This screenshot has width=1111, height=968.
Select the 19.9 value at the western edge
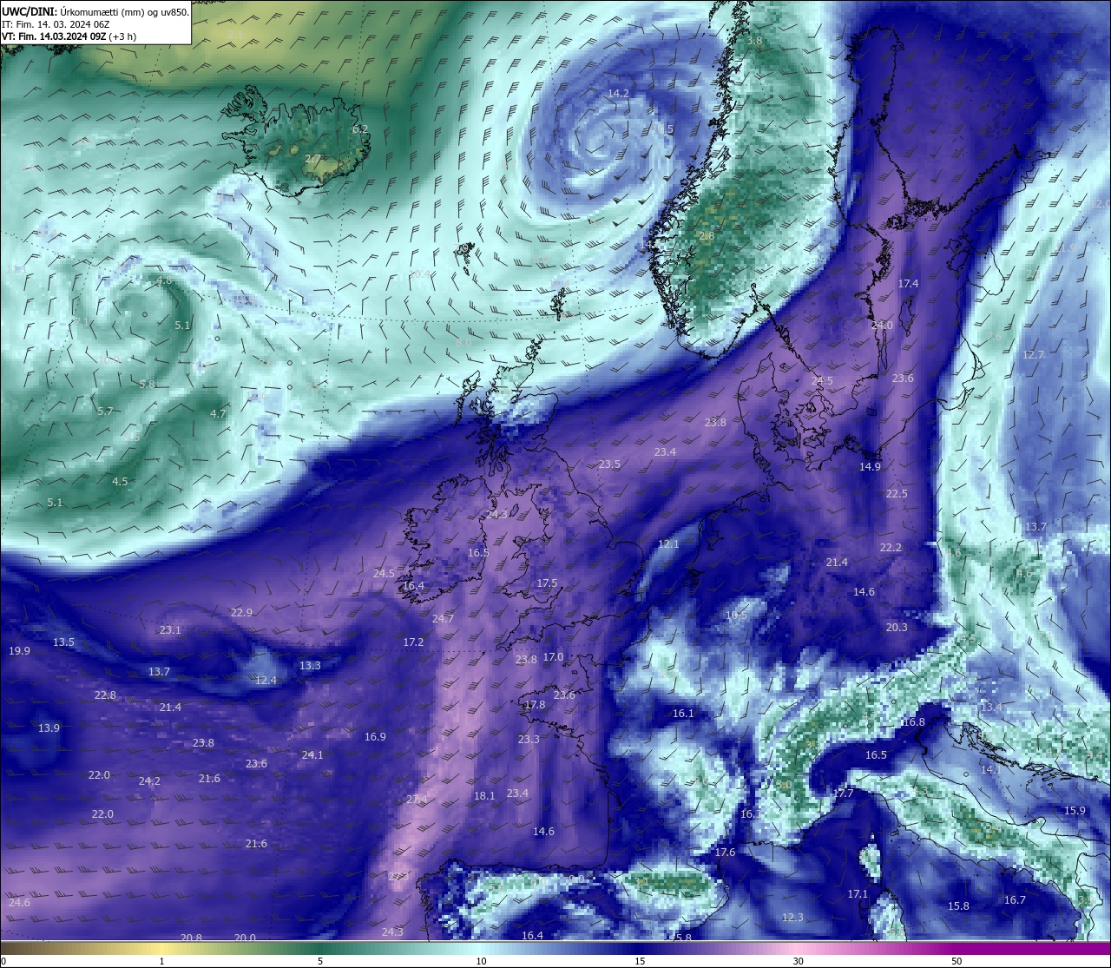tap(19, 651)
